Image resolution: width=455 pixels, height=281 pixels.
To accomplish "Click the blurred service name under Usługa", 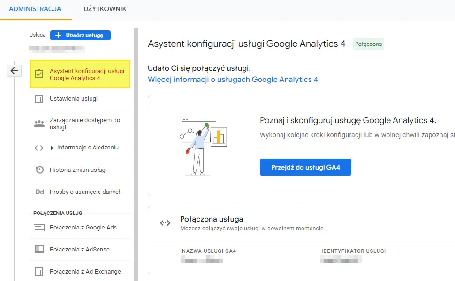I will (x=57, y=49).
